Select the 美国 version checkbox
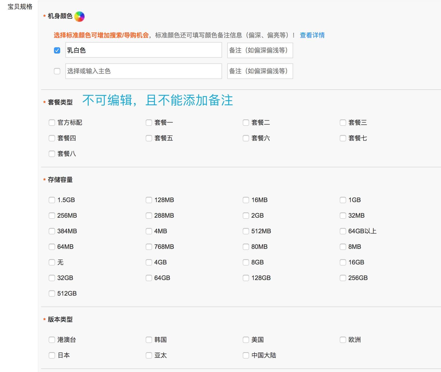441x372 pixels. click(x=246, y=340)
